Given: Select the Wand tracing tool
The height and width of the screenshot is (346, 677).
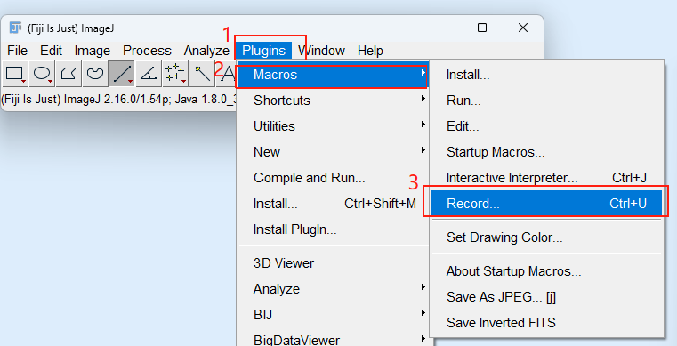Looking at the screenshot, I should 202,74.
